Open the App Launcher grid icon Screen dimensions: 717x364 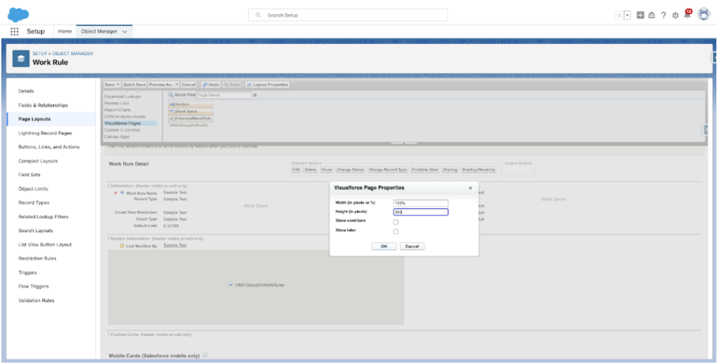coord(15,31)
